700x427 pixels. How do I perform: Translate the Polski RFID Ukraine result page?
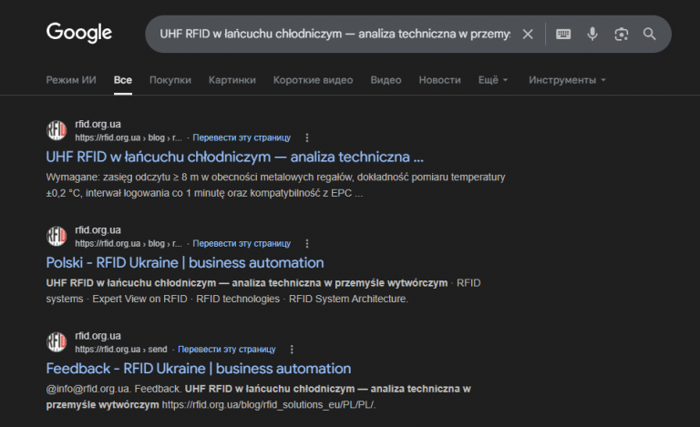[x=242, y=243]
